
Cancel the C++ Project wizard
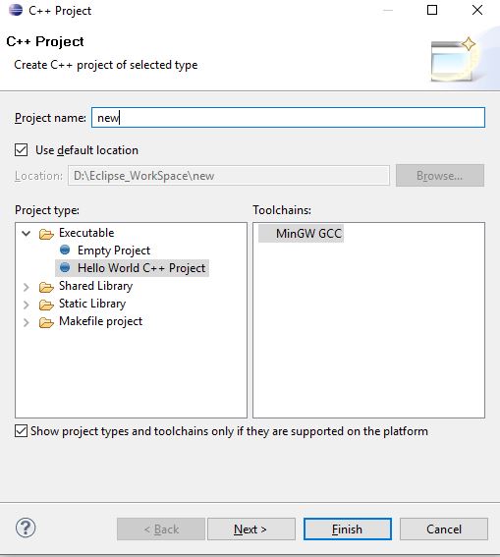(444, 529)
